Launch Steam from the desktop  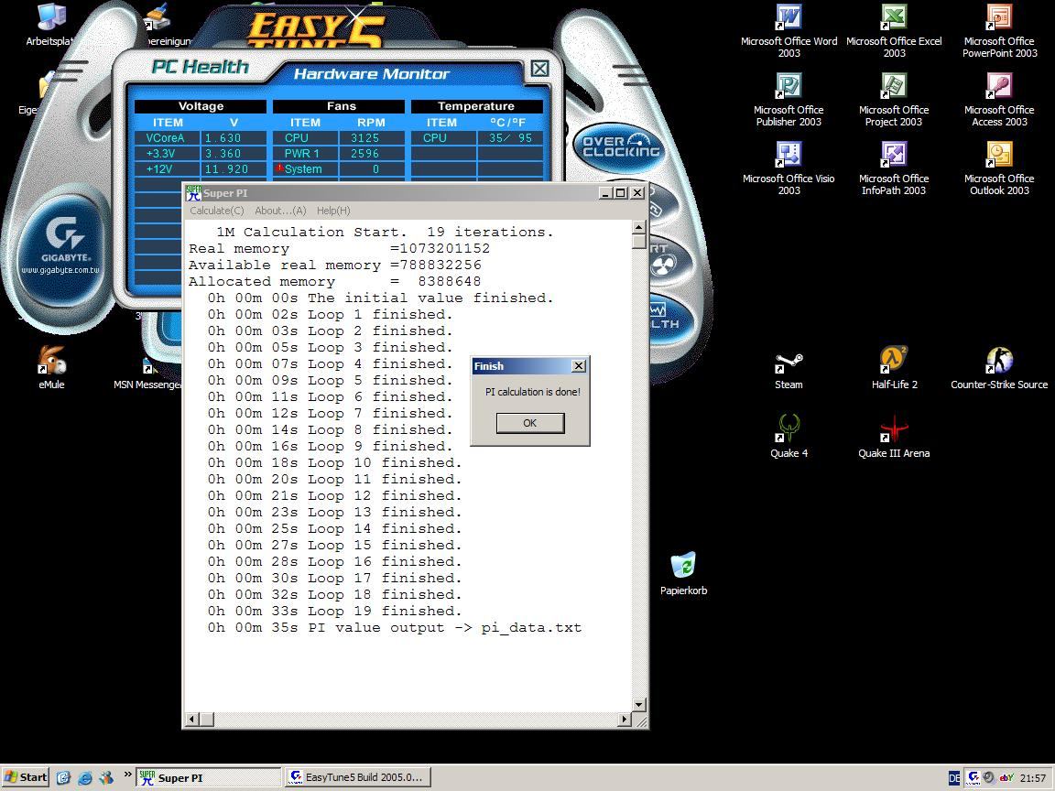point(789,368)
